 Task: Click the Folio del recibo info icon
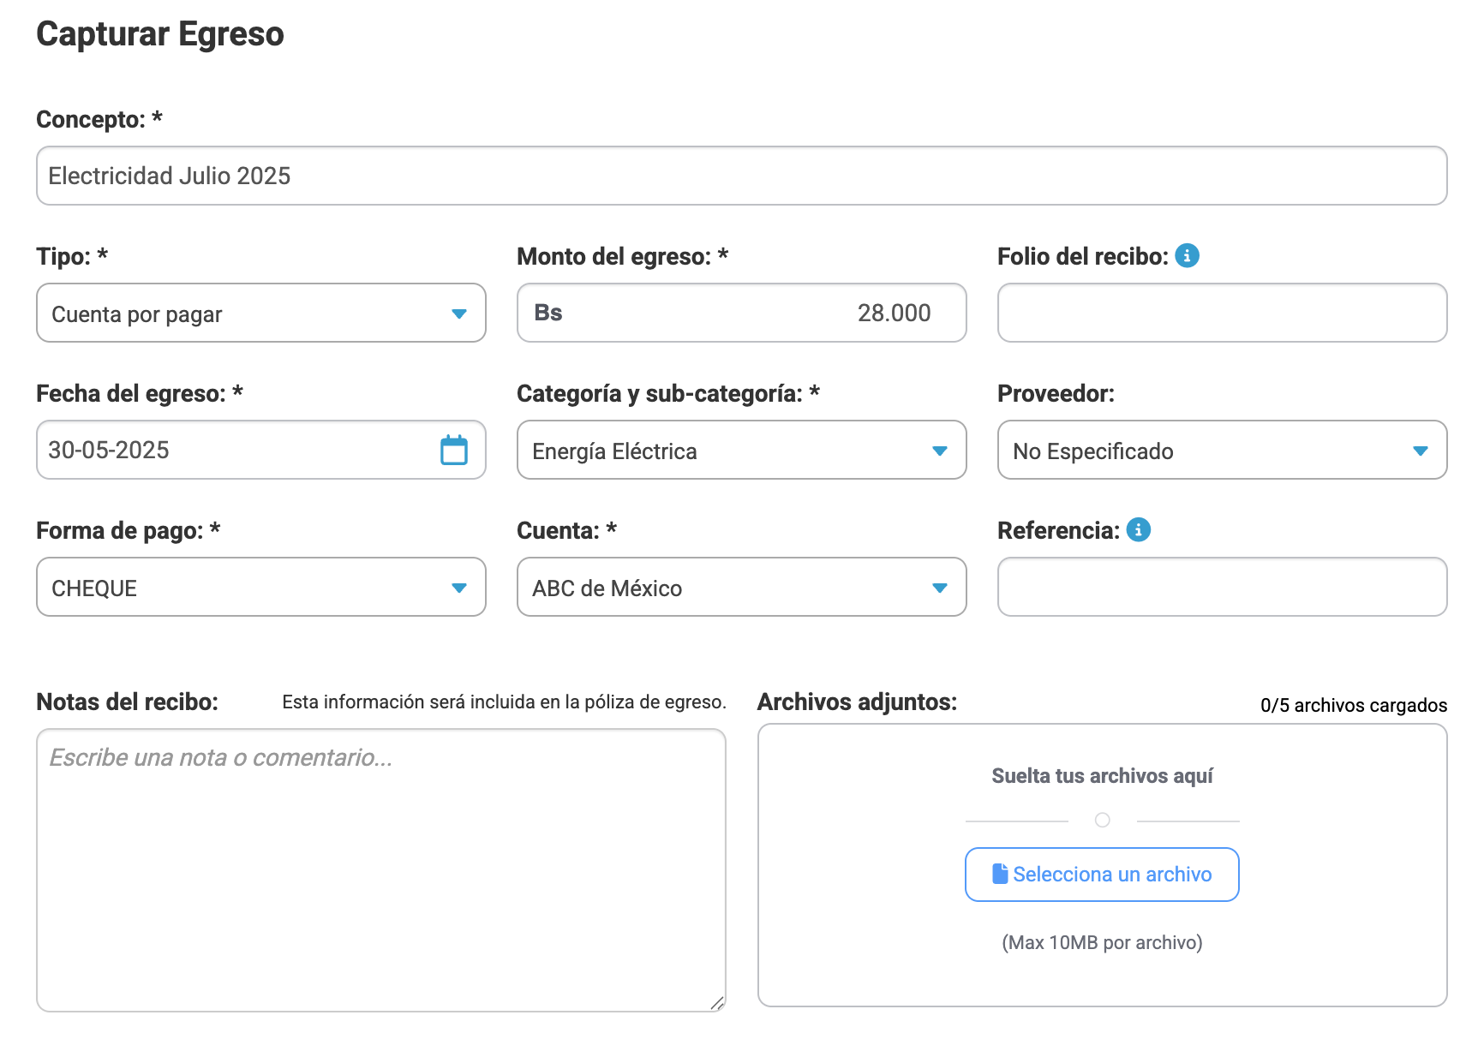tap(1187, 255)
